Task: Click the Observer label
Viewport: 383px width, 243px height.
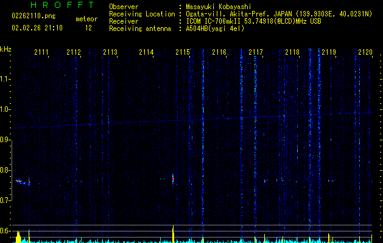Action: coord(124,7)
